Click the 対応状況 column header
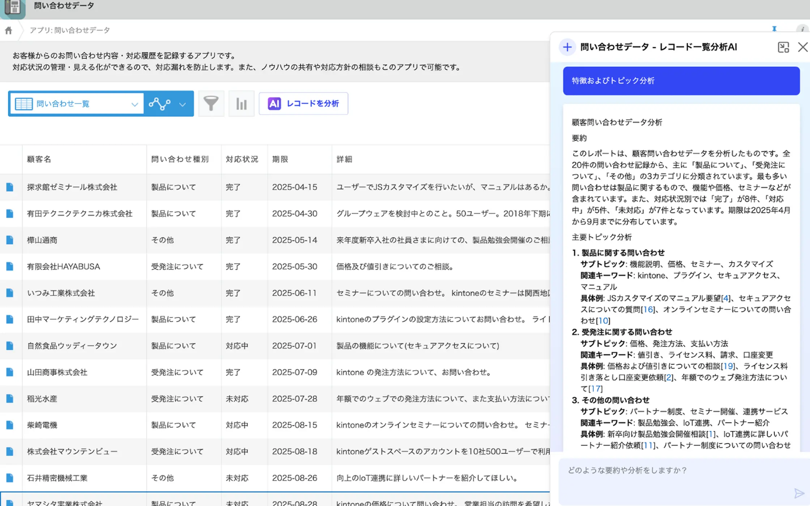This screenshot has width=810, height=506. [x=242, y=159]
